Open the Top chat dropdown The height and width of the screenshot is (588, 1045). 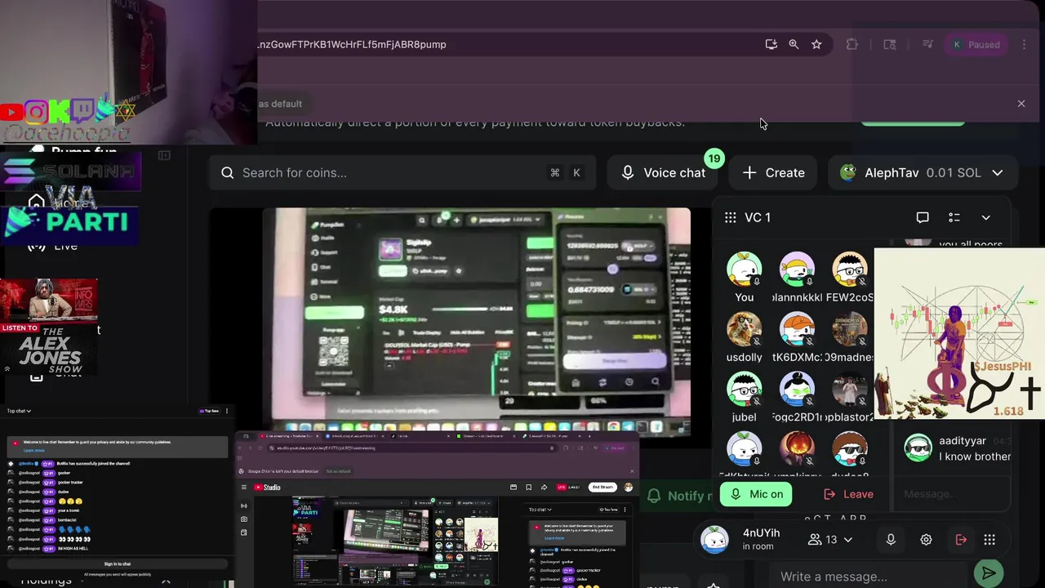coord(19,411)
